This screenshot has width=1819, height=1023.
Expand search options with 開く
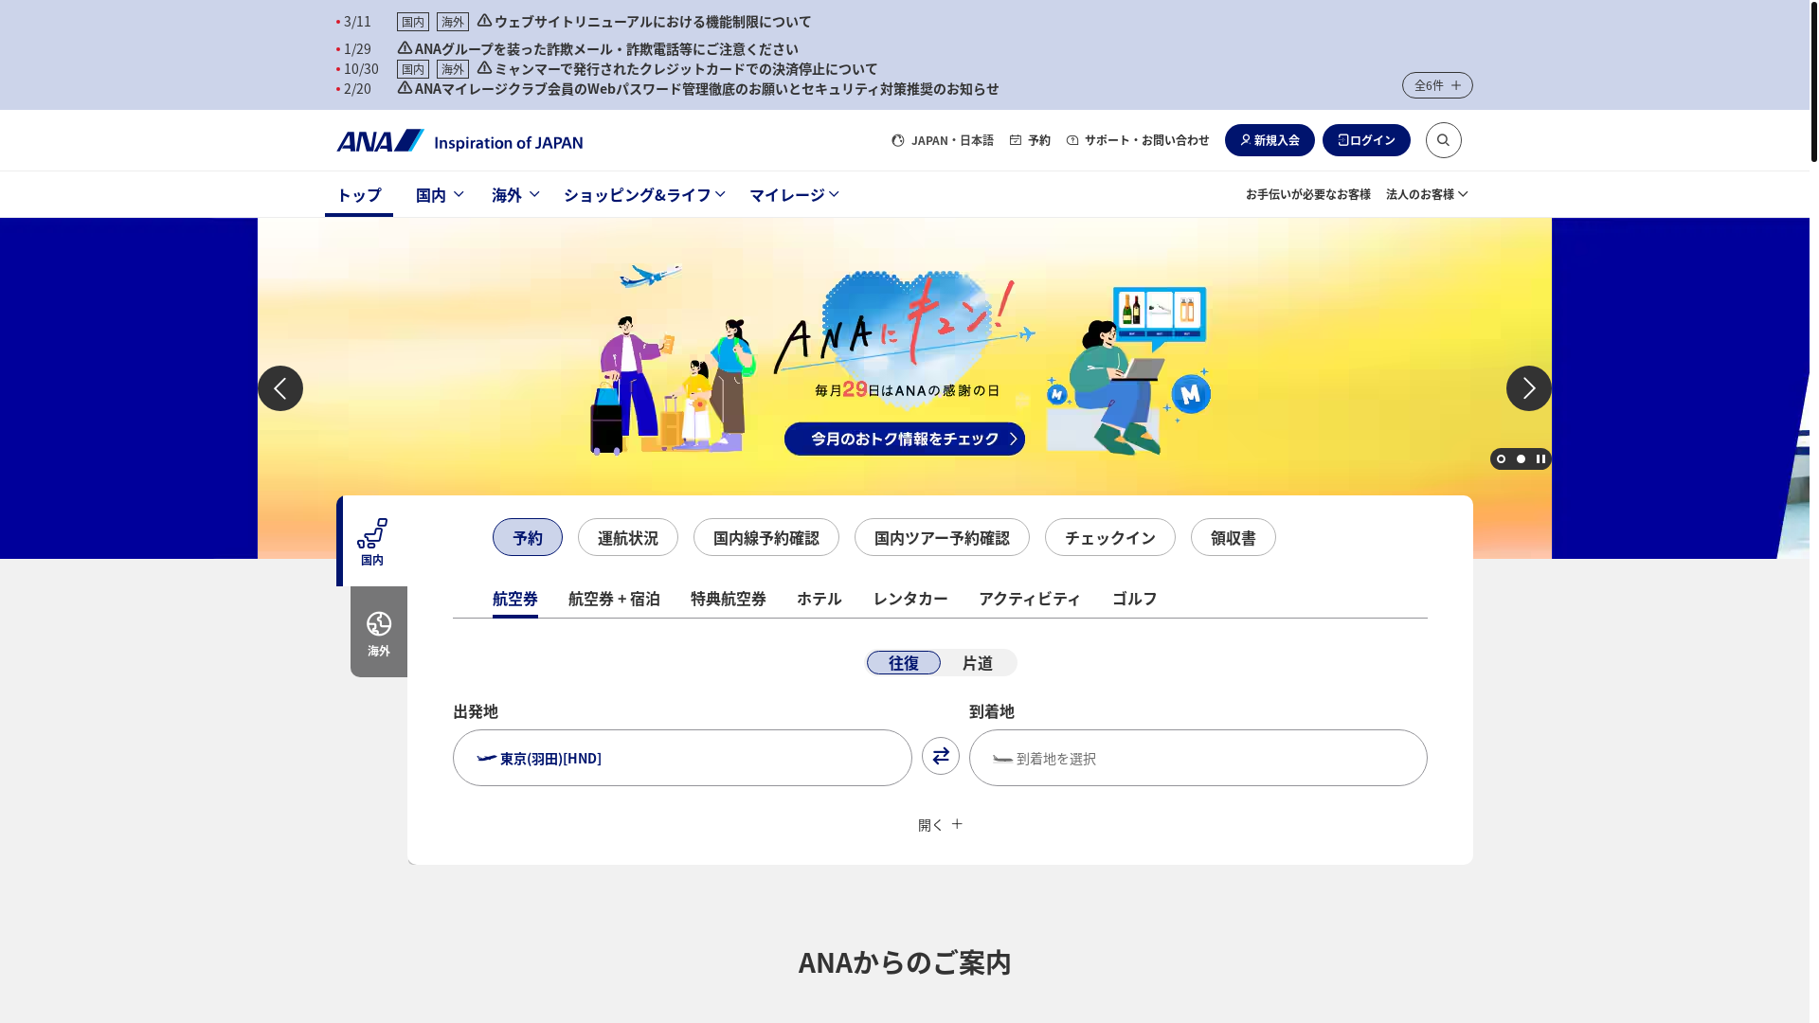click(940, 824)
